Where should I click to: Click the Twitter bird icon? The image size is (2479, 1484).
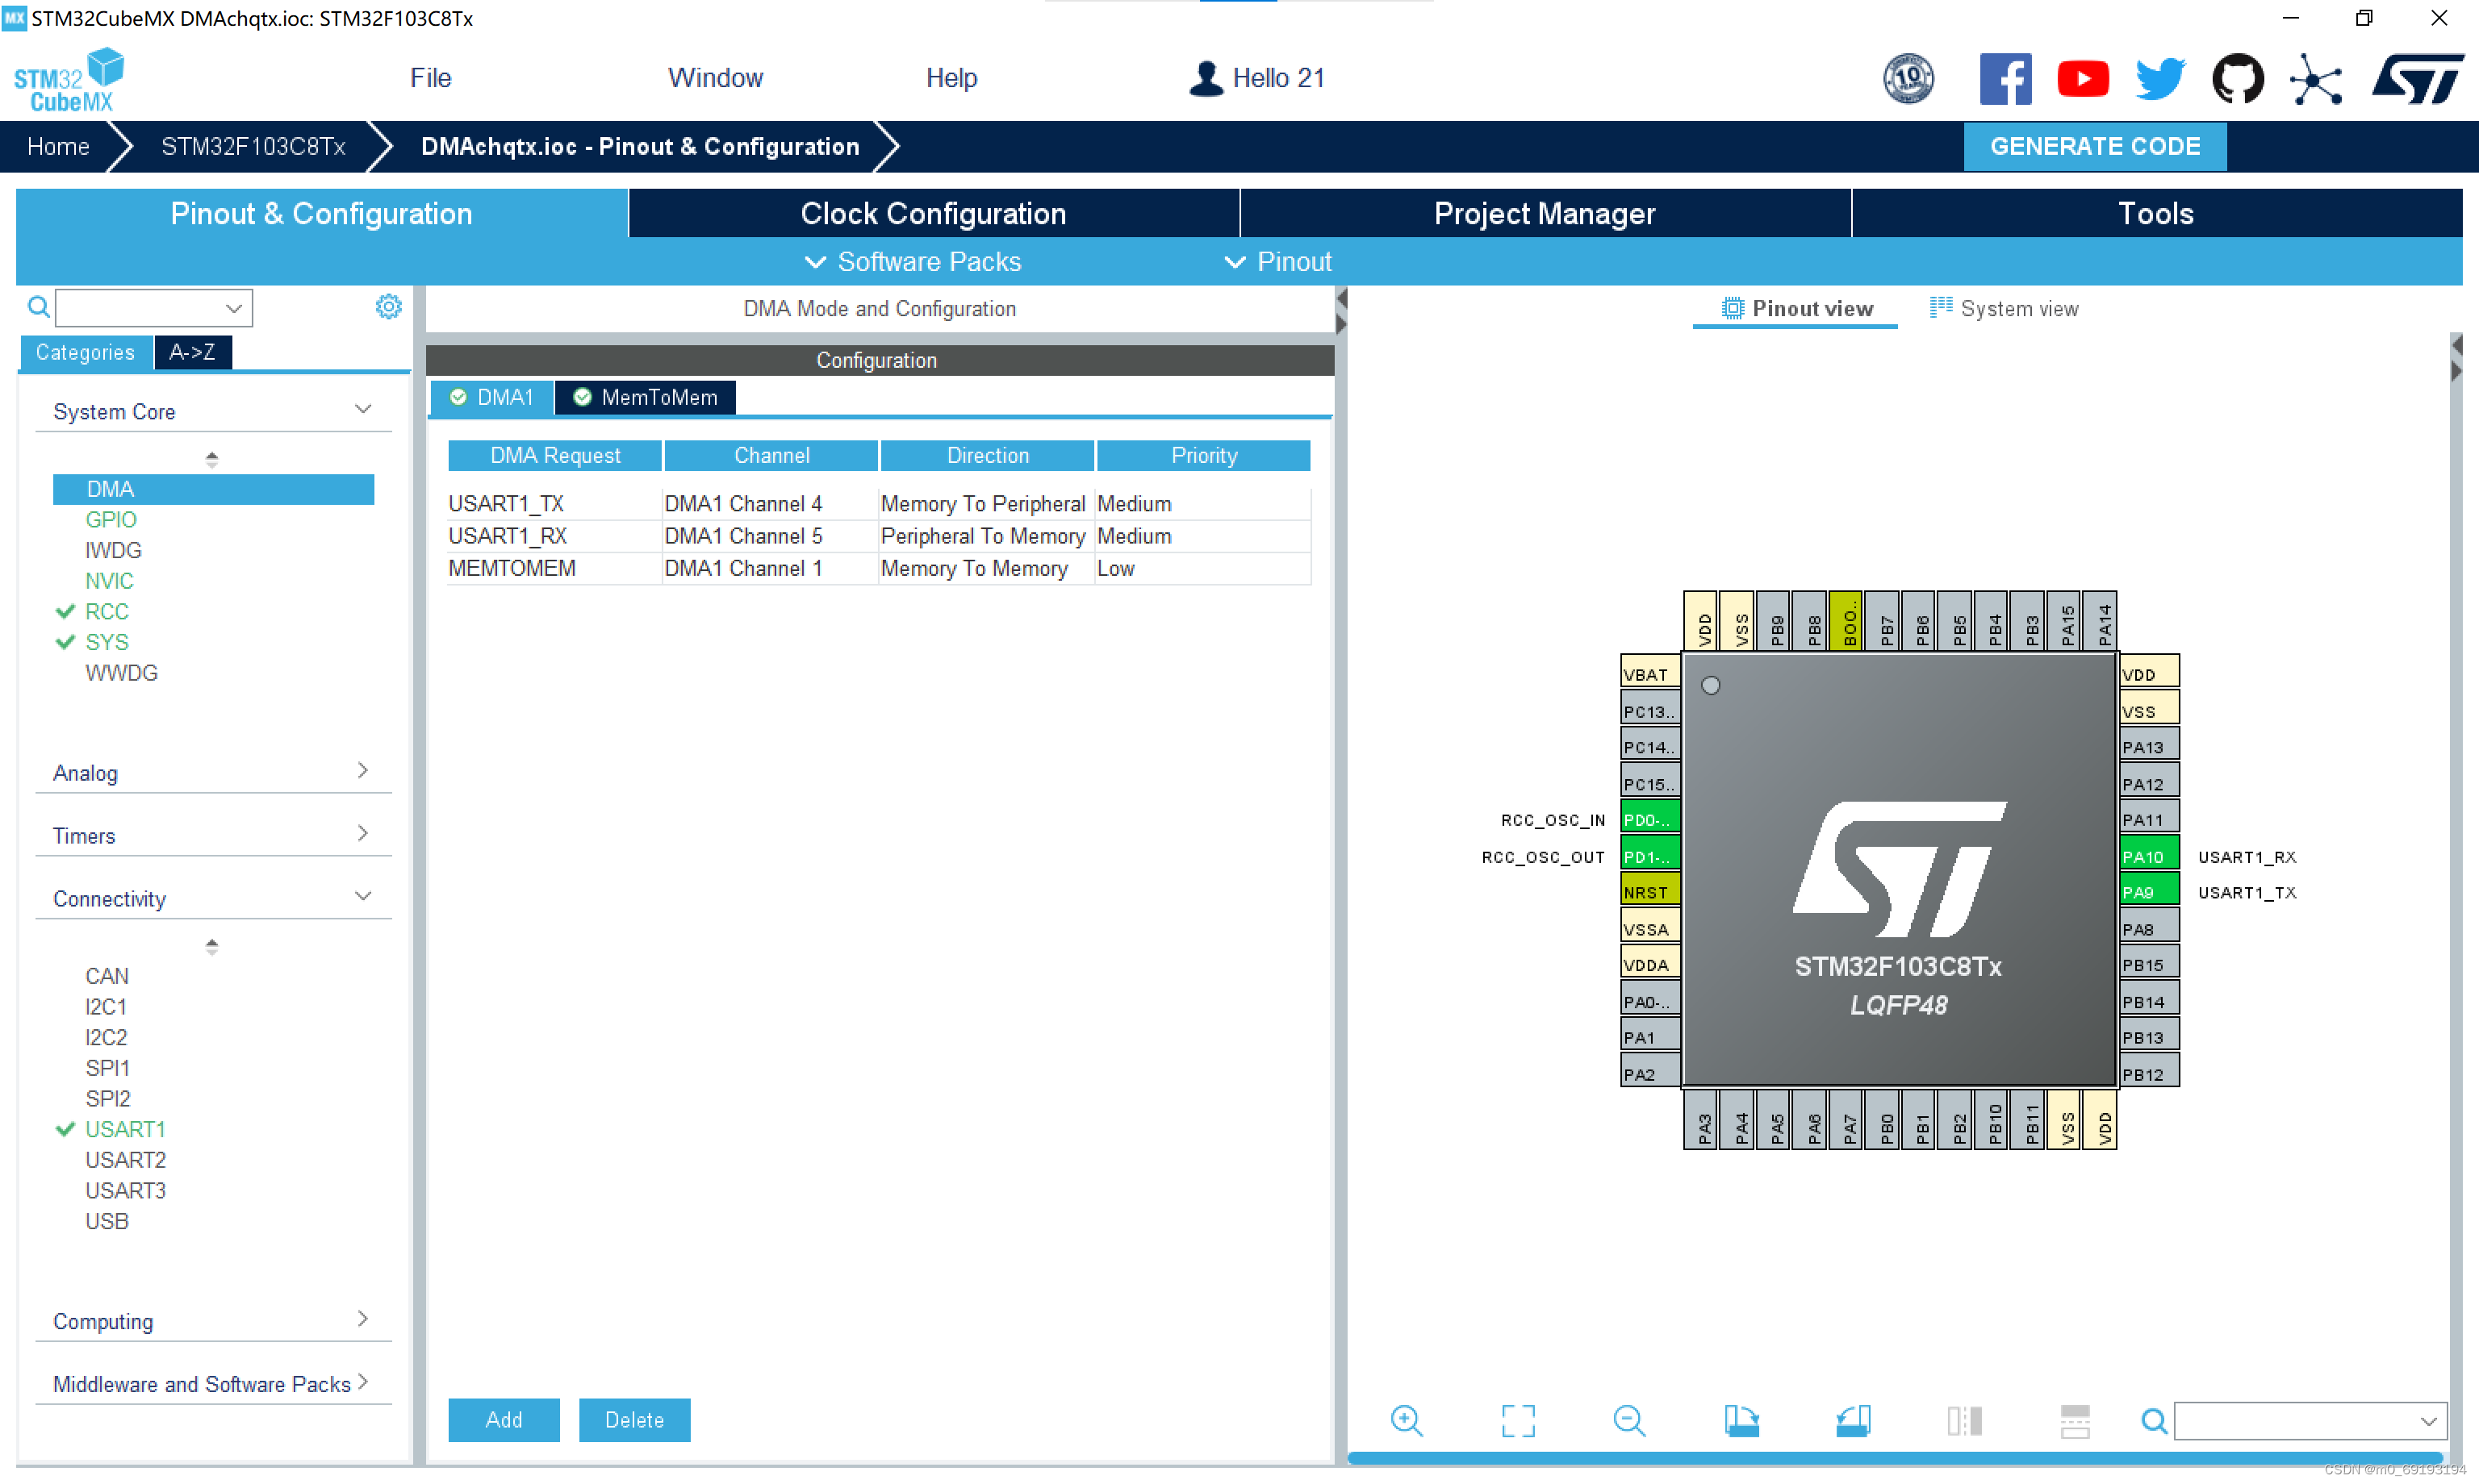pyautogui.click(x=2160, y=78)
